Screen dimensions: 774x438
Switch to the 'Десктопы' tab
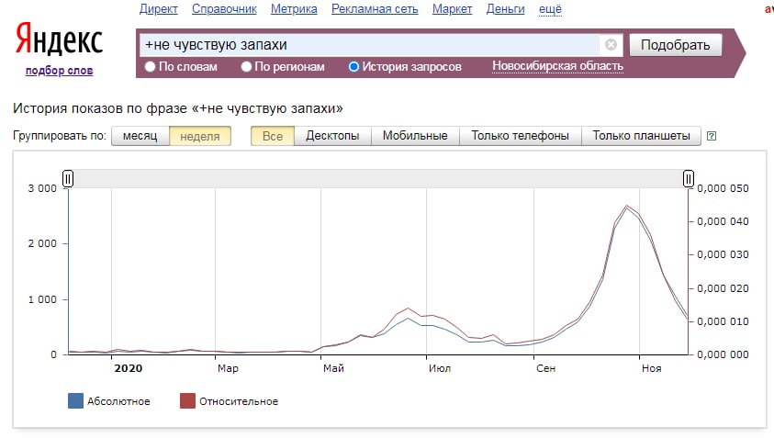(x=332, y=136)
